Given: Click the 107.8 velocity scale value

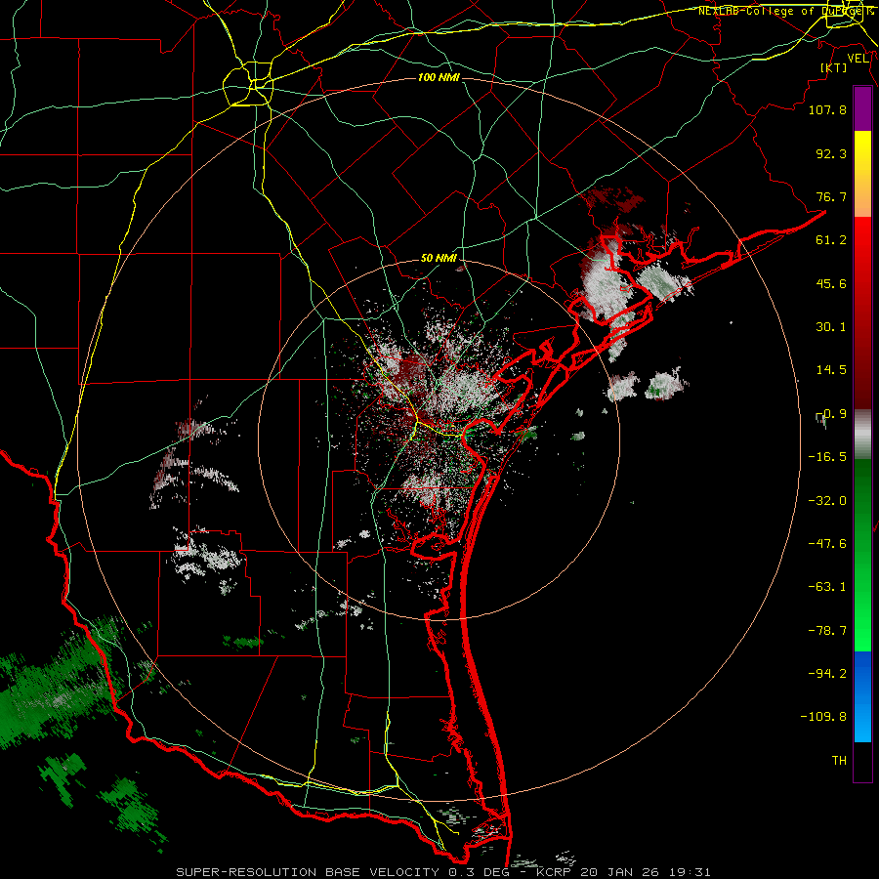Looking at the screenshot, I should (827, 109).
